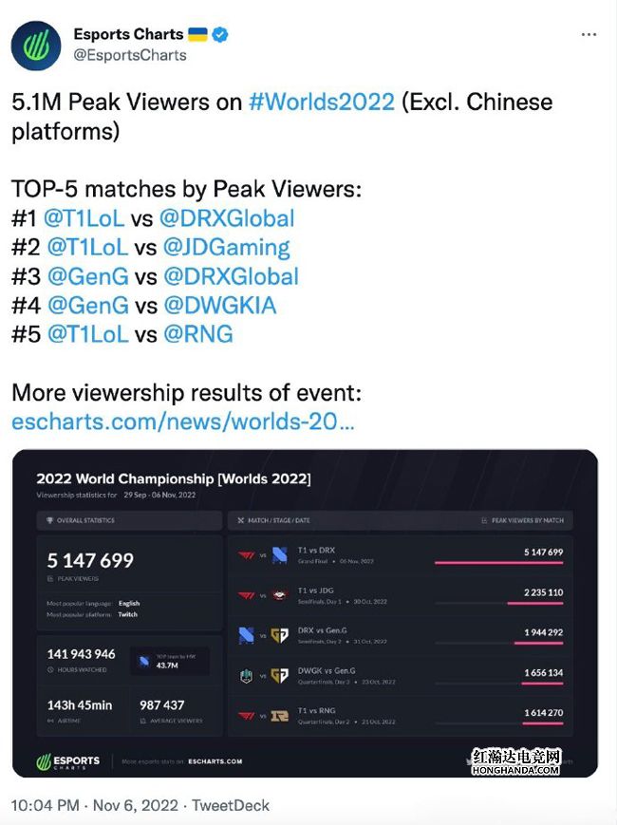Click the JDG team logo in the chart
Viewport: 617px width, 825px height.
coord(279,595)
